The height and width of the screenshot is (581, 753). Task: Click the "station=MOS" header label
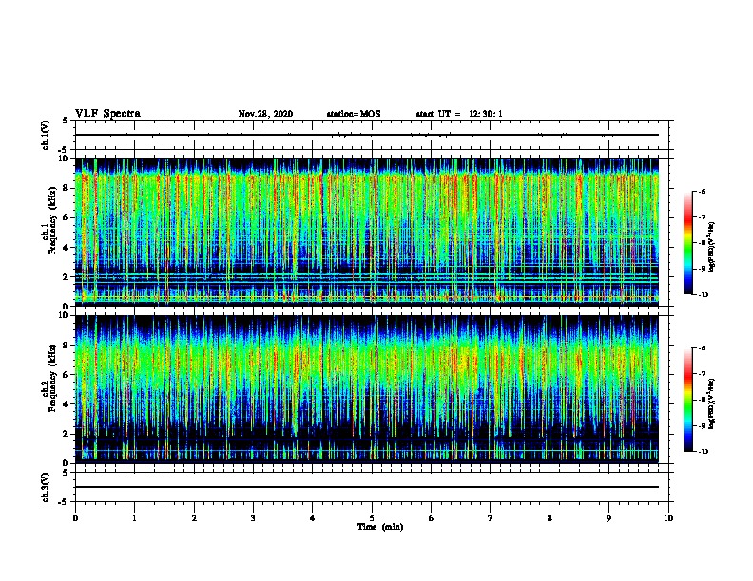click(354, 114)
